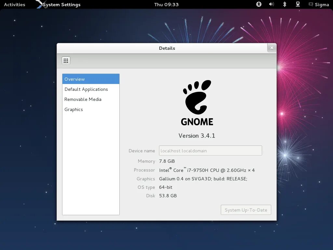Image resolution: width=333 pixels, height=250 pixels.
Task: Open the Bluetooth indicator
Action: coord(285,4)
